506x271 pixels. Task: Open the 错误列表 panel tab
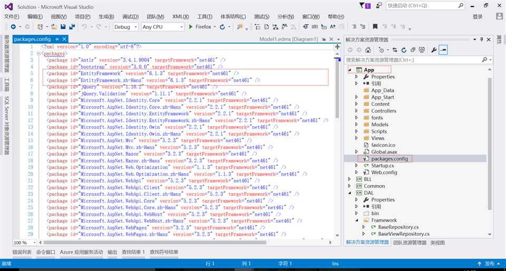click(x=22, y=252)
